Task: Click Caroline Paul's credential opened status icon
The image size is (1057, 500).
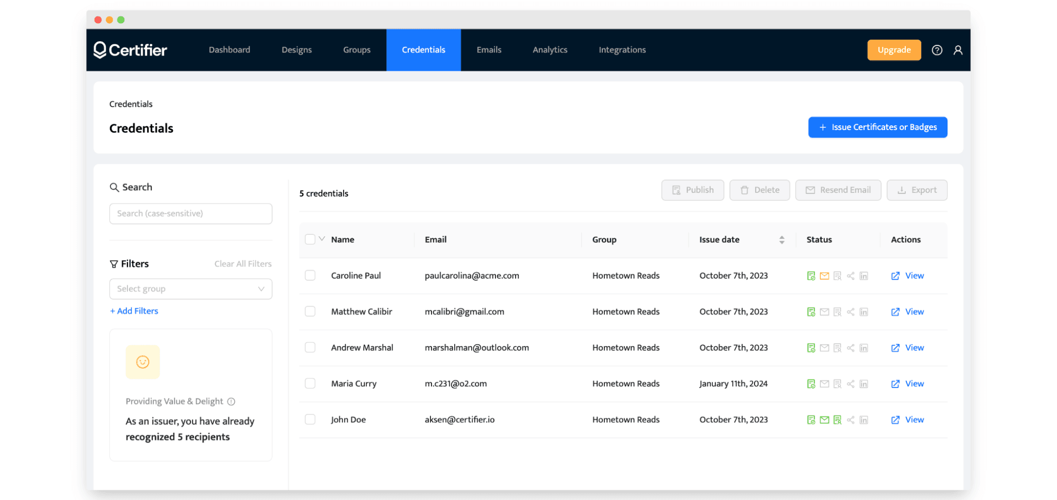Action: [x=837, y=276]
